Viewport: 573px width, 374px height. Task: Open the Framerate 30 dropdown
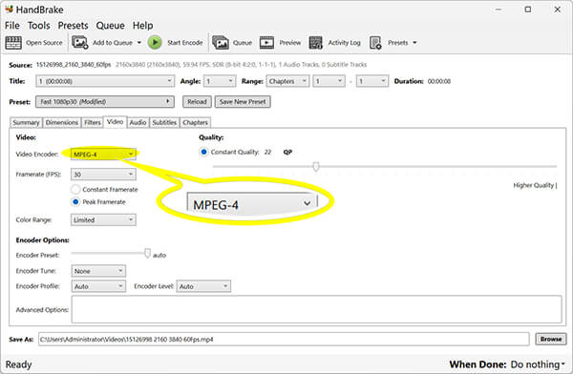coord(103,175)
